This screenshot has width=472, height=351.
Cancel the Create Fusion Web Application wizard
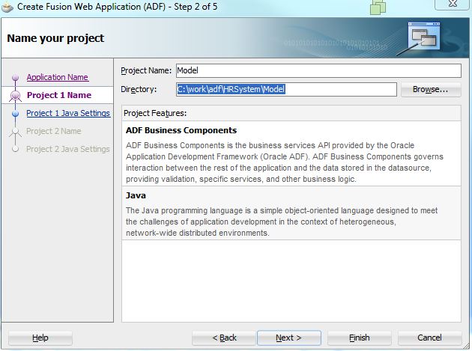pyautogui.click(x=429, y=338)
